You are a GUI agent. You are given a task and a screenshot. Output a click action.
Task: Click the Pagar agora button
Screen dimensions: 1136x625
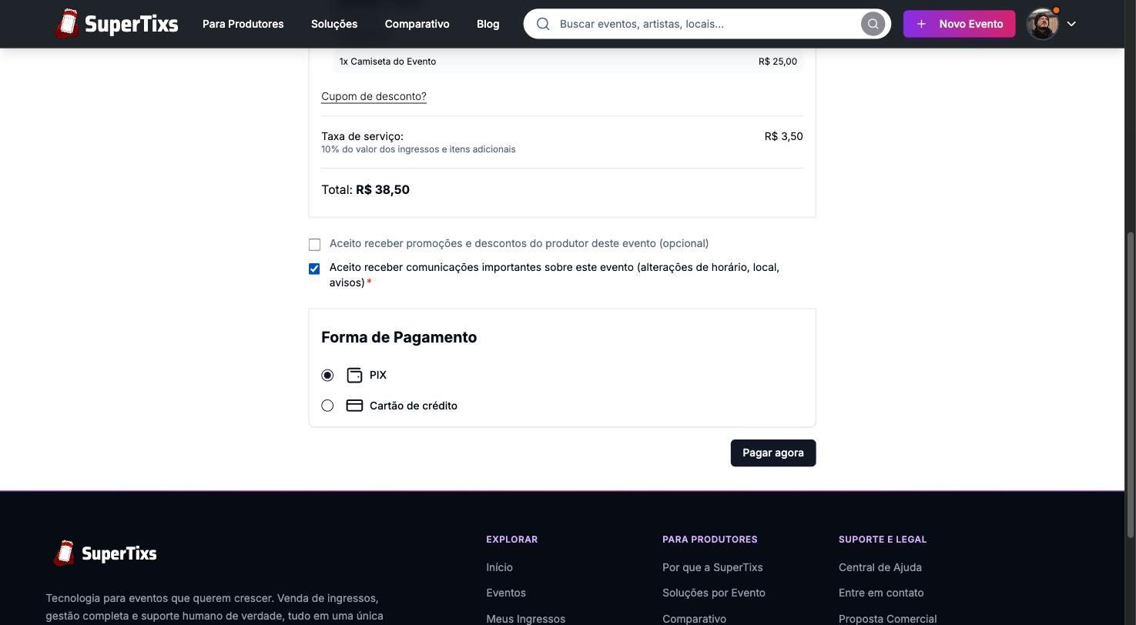(x=773, y=453)
